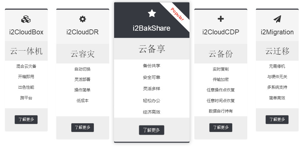Select the i2CloudBox product title
This screenshot has height=150, width=306.
26,32
